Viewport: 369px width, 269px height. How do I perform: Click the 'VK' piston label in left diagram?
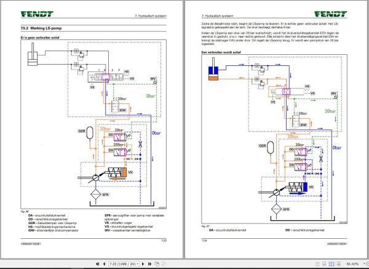pyautogui.click(x=130, y=172)
